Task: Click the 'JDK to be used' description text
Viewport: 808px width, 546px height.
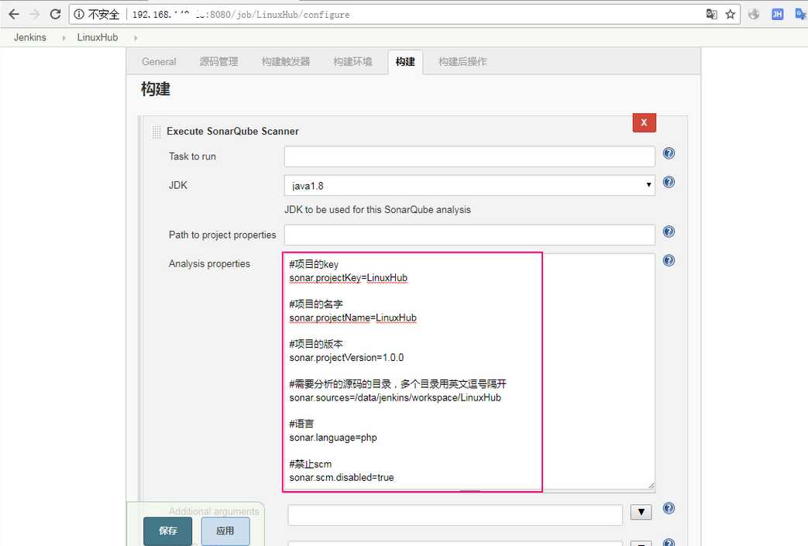Action: [378, 210]
